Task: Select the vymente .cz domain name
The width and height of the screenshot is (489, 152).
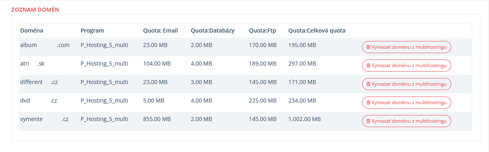Action: [x=45, y=119]
